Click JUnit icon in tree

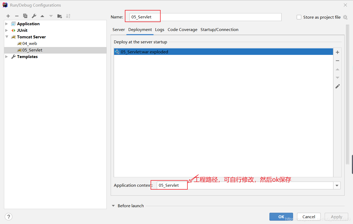point(13,30)
